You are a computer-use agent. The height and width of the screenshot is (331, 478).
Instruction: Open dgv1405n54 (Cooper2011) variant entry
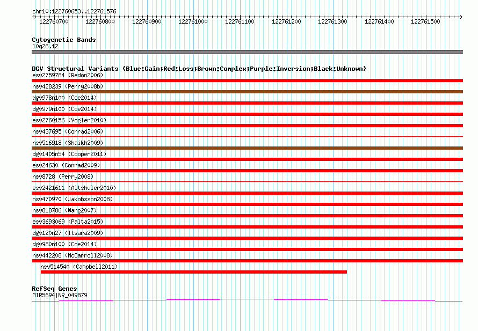[69, 154]
